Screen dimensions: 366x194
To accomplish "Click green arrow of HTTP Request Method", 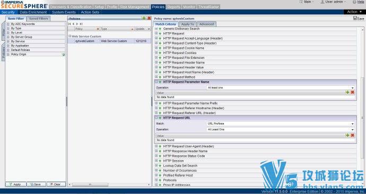I will [x=160, y=77].
